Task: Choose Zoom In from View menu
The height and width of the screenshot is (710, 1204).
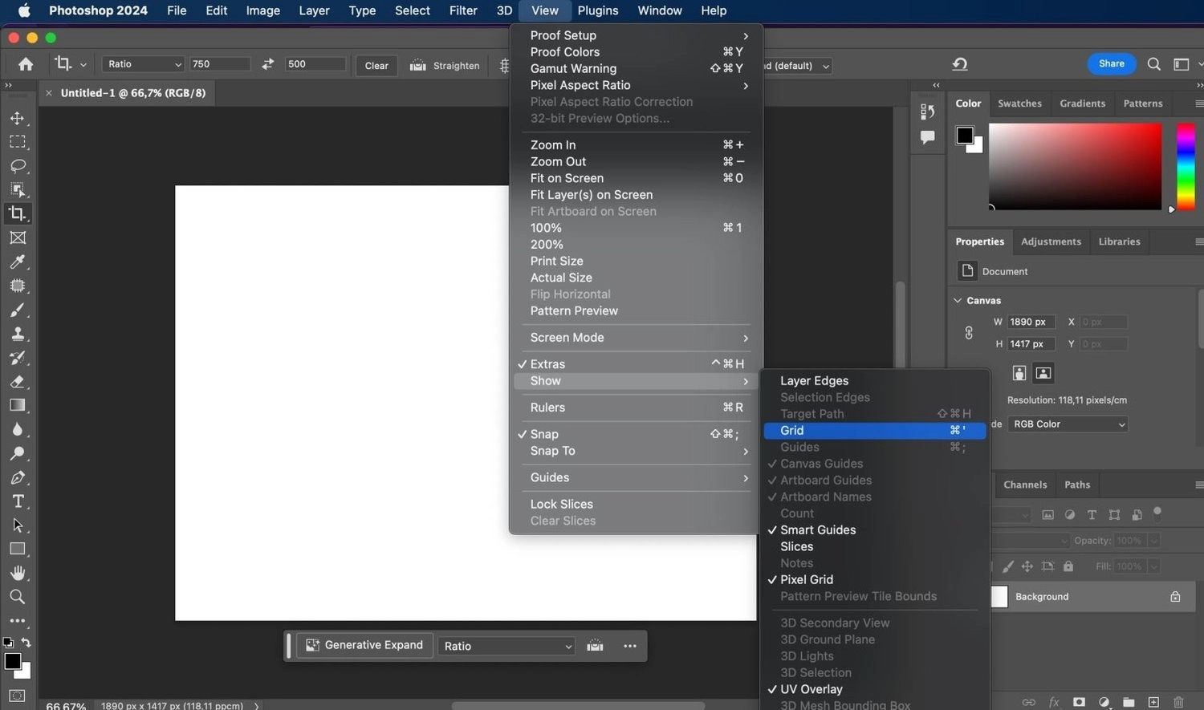Action: 635,145
